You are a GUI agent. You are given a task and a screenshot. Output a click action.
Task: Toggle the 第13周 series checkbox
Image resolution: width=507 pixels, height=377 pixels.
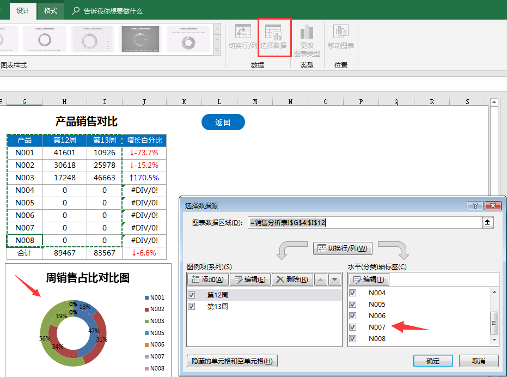(192, 306)
